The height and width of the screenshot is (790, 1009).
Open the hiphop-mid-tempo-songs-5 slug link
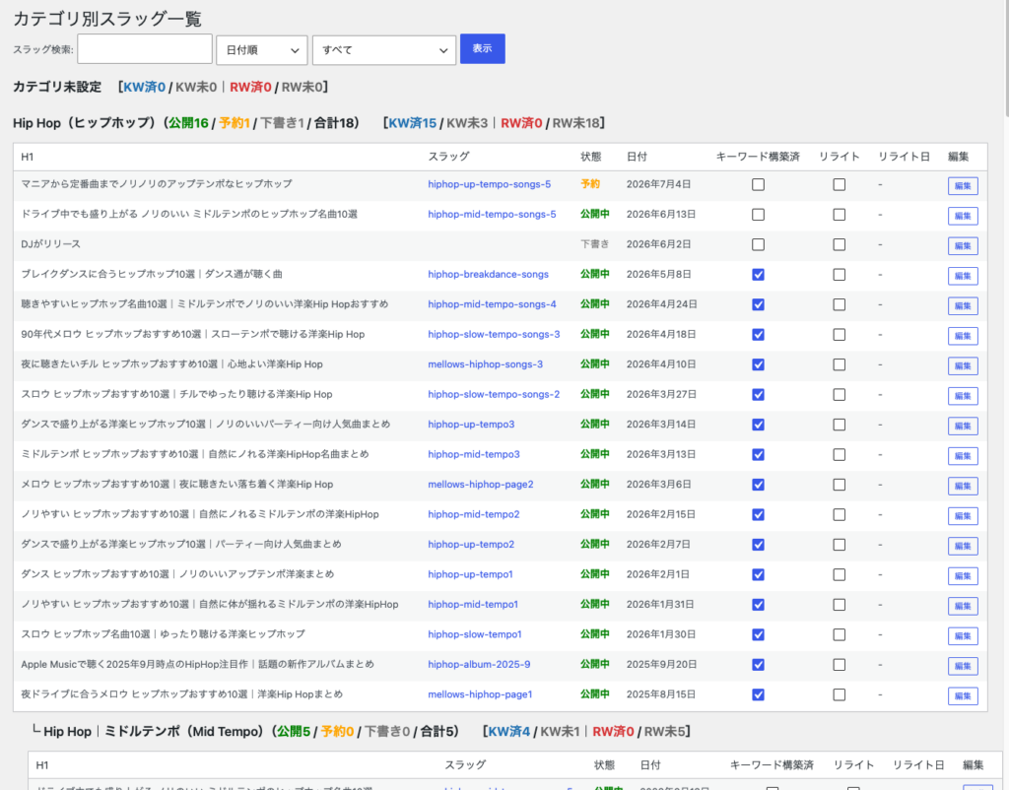pyautogui.click(x=492, y=214)
